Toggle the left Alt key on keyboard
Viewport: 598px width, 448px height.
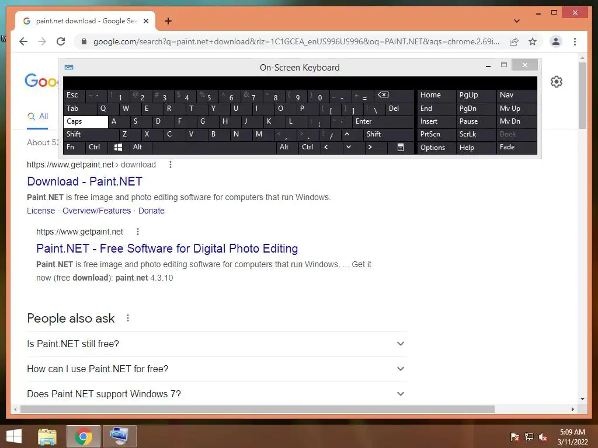coord(141,148)
